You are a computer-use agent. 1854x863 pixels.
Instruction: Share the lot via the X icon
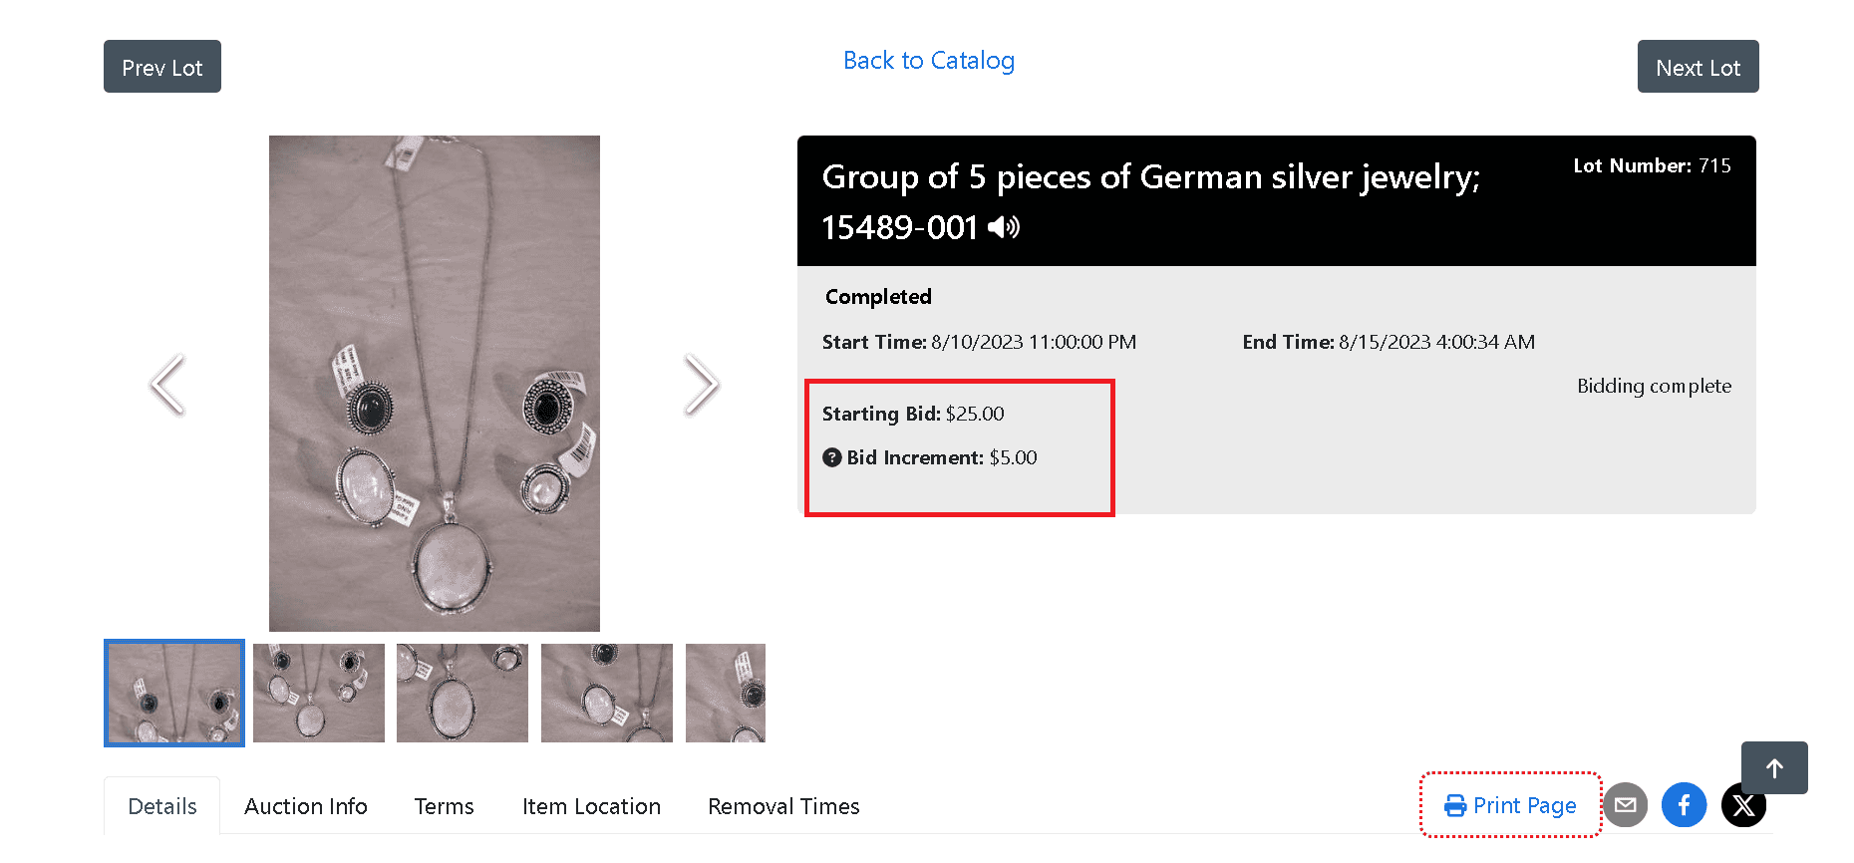pyautogui.click(x=1742, y=805)
